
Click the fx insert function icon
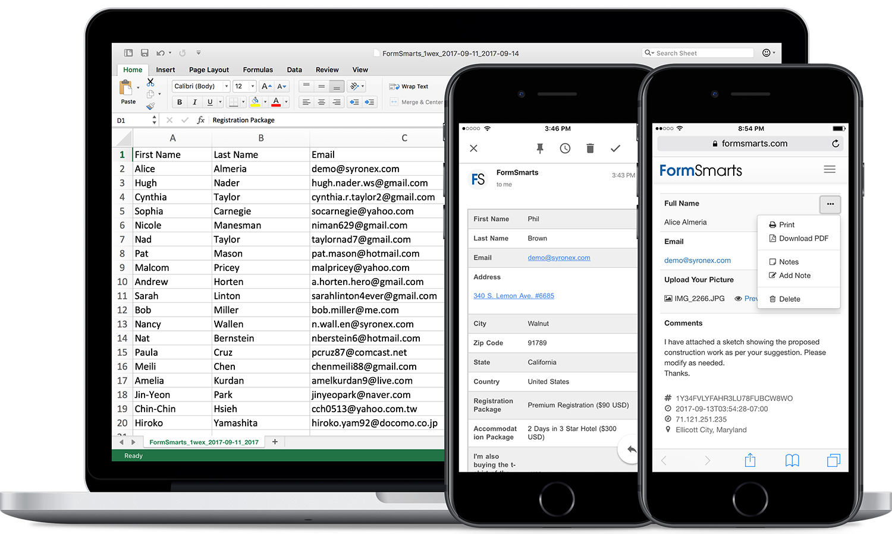tap(201, 120)
